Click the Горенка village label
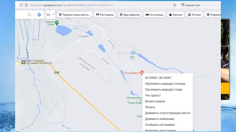 coord(84,36)
